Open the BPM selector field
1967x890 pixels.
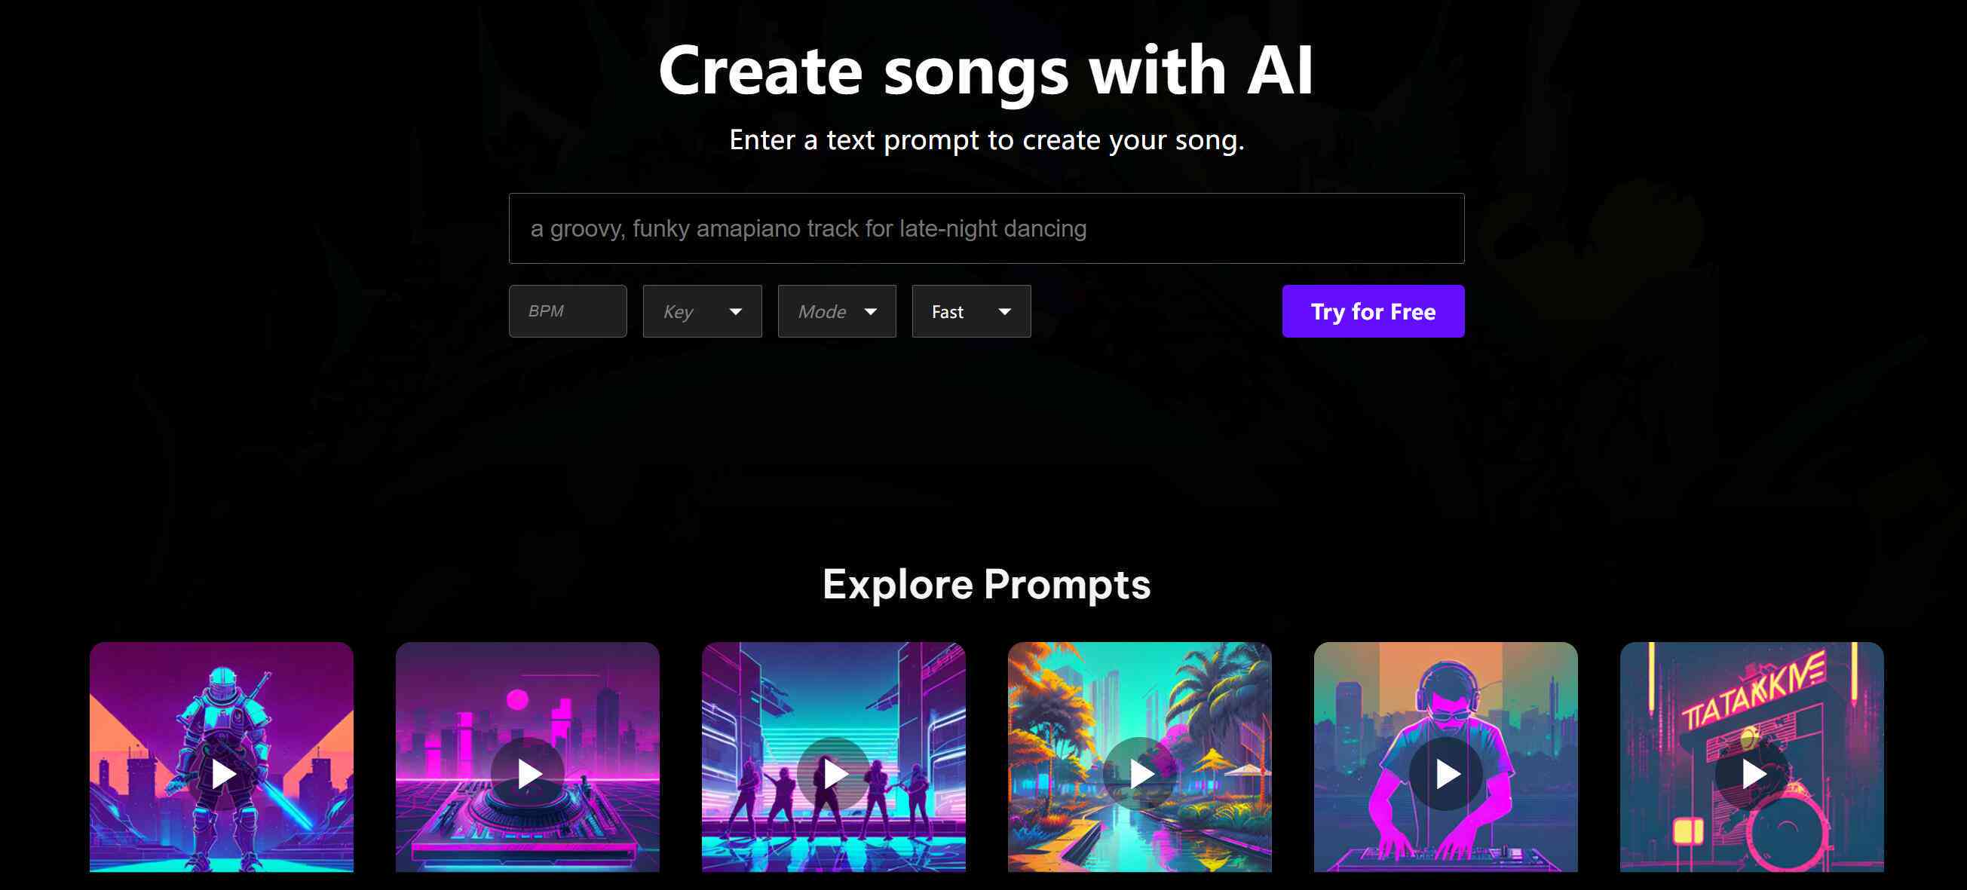click(x=567, y=311)
